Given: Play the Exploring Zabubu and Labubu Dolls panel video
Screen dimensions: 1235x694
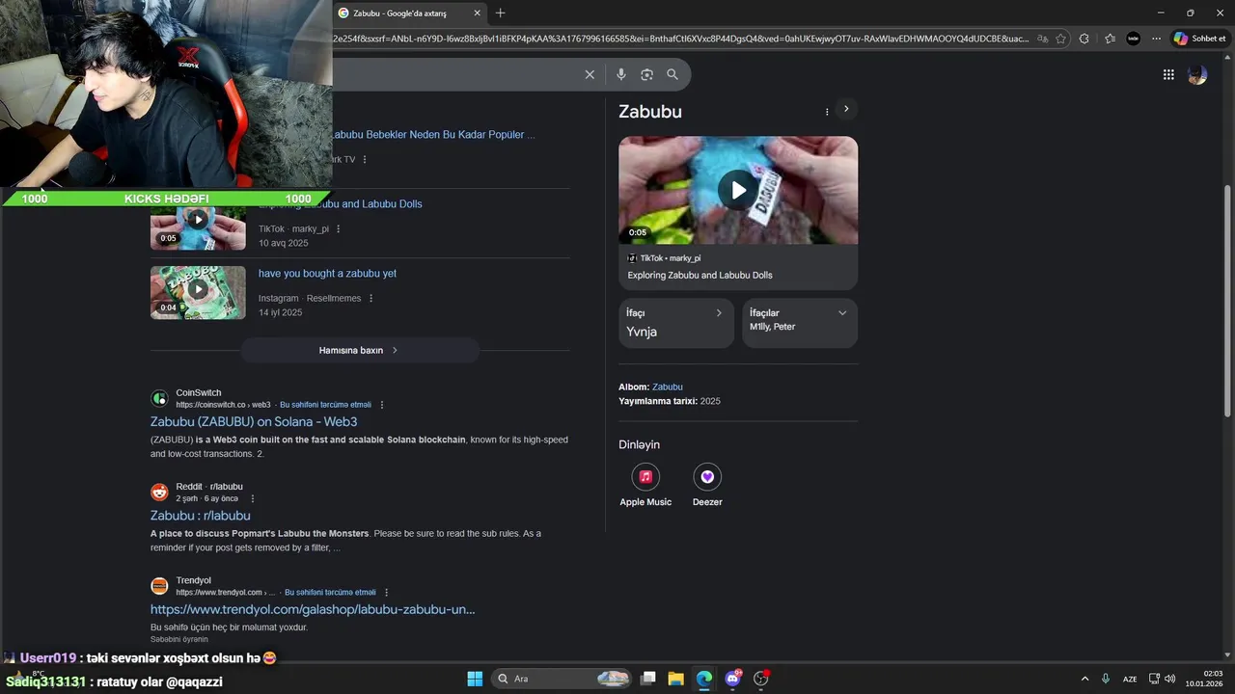Looking at the screenshot, I should [x=738, y=190].
